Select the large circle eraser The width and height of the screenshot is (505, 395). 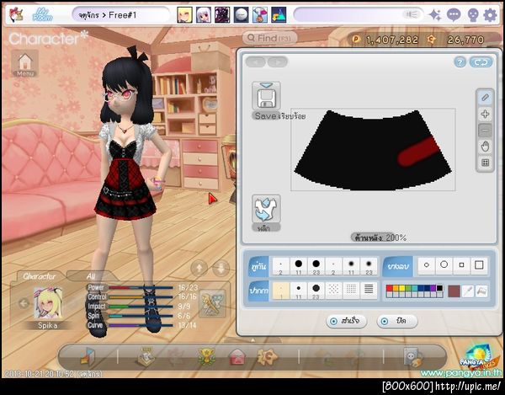tap(444, 265)
